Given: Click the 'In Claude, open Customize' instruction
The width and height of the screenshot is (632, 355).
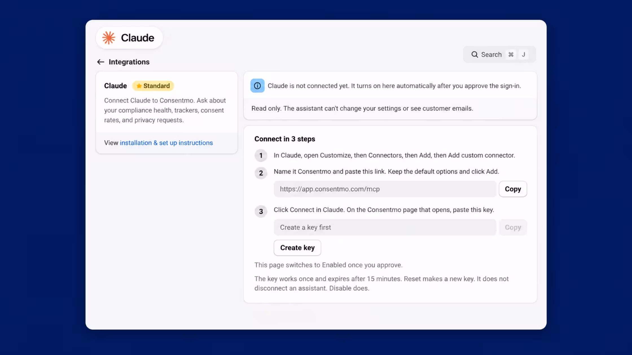Looking at the screenshot, I should click(x=394, y=156).
